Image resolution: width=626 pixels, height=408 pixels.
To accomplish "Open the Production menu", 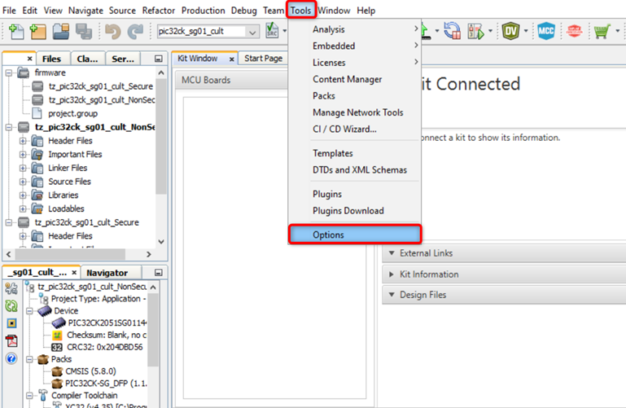I will tap(204, 11).
